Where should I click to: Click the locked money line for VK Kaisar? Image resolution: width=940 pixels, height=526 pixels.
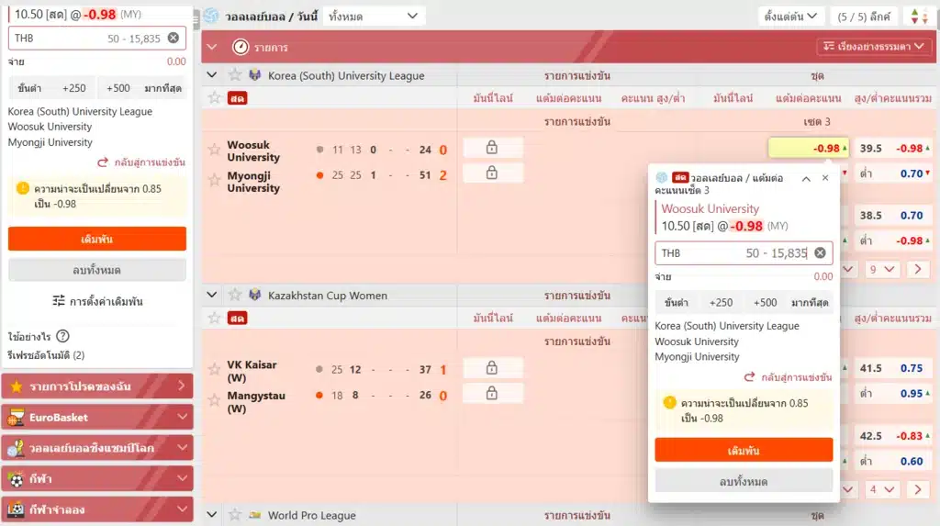tap(492, 368)
